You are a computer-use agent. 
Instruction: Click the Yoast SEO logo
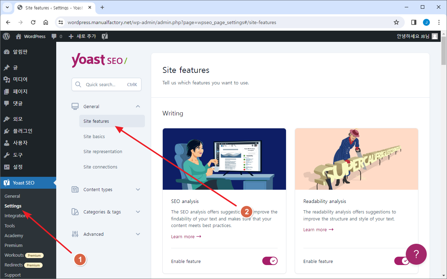(99, 60)
